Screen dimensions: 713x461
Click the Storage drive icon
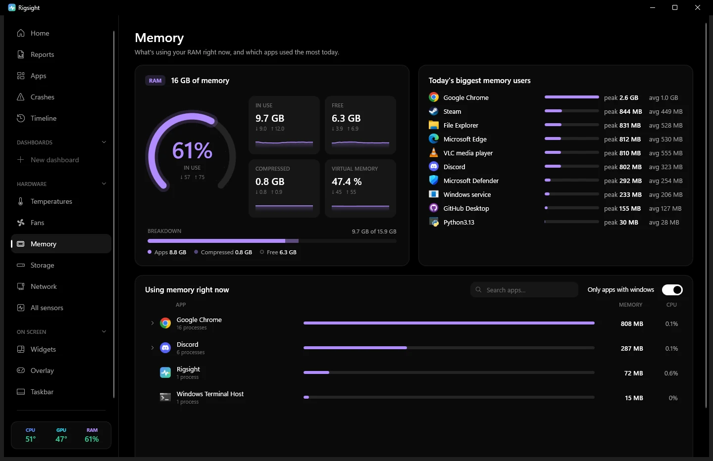21,265
